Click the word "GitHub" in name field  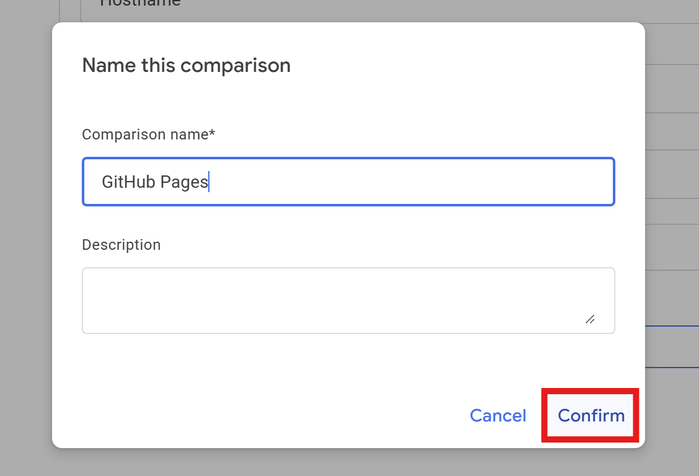point(128,182)
